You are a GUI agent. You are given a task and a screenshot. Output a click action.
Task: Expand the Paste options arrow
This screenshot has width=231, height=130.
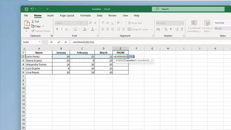[x=26, y=31]
